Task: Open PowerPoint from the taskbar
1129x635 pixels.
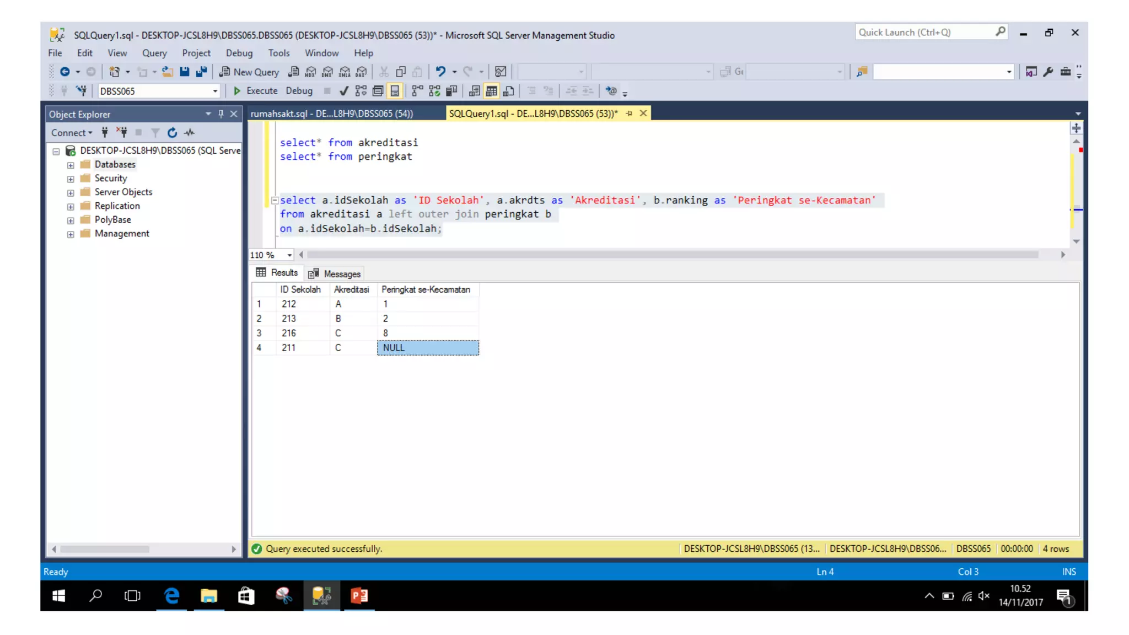Action: [359, 595]
